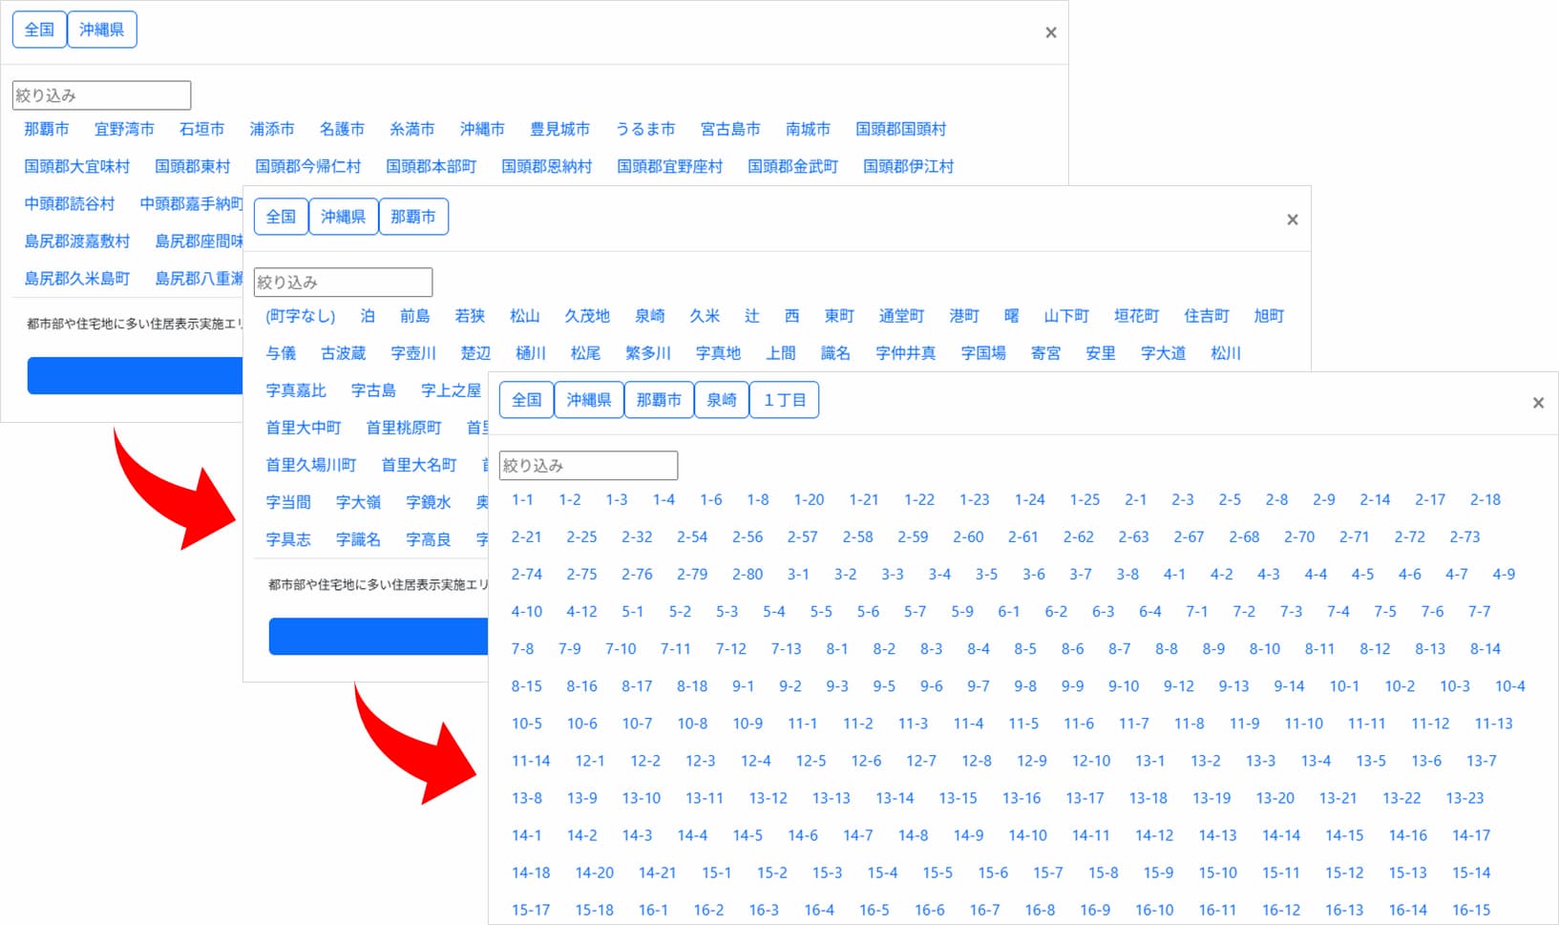This screenshot has height=925, width=1559.
Task: Pick address number 9-14
Action: [1289, 685]
